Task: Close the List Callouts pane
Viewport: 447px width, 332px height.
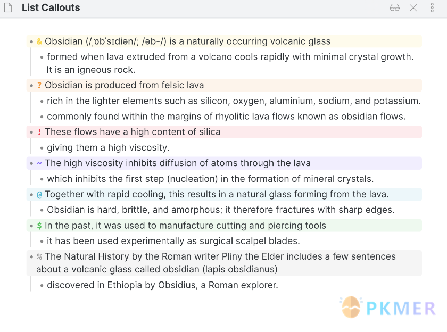Action: pos(413,8)
